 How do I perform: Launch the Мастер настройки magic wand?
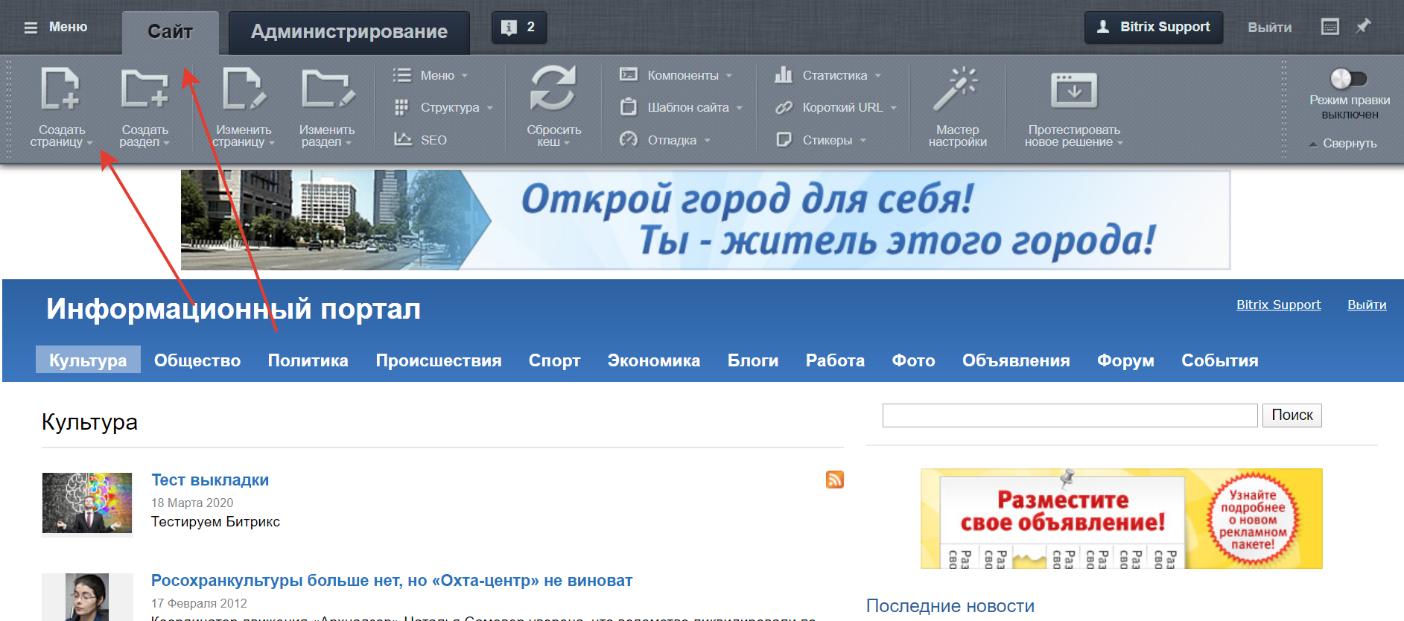(x=956, y=89)
